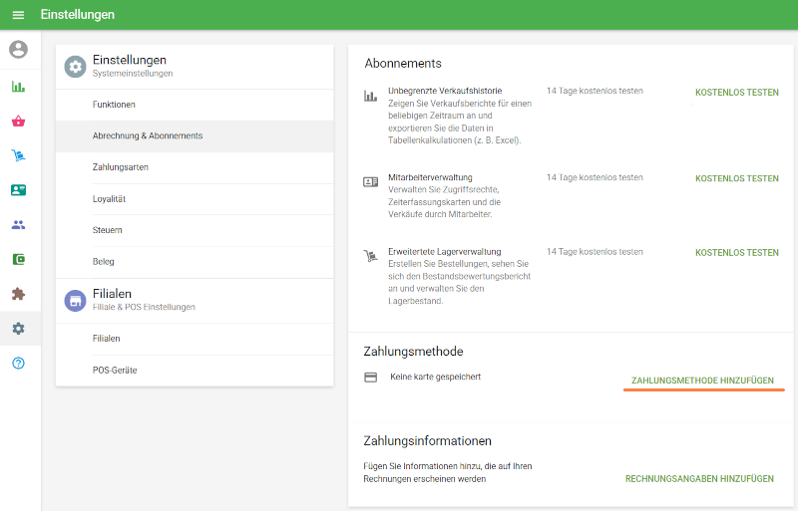Click the ID card icon for Mitarbeiterverwaltung
The image size is (798, 511).
click(370, 181)
